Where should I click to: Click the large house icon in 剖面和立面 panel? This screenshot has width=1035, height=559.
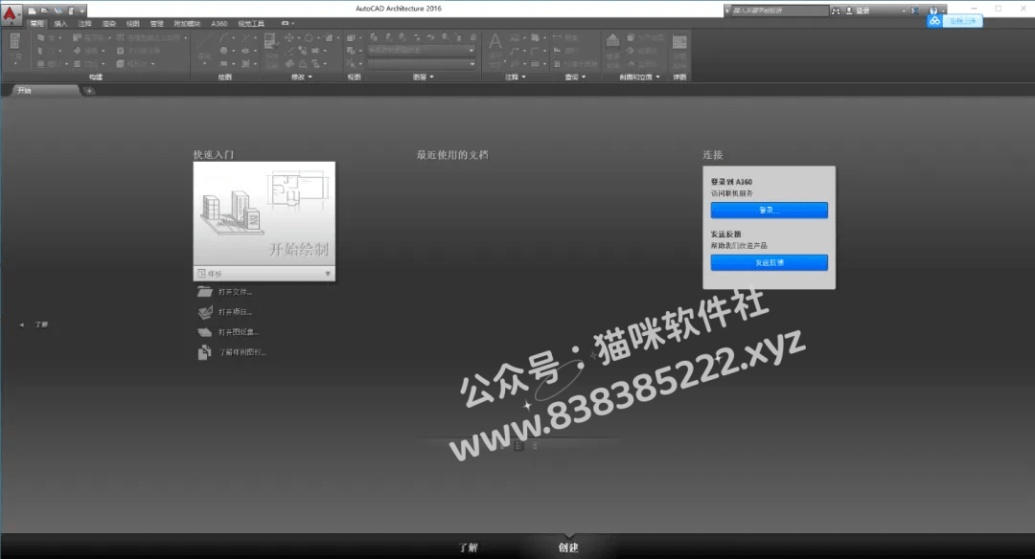(x=612, y=41)
